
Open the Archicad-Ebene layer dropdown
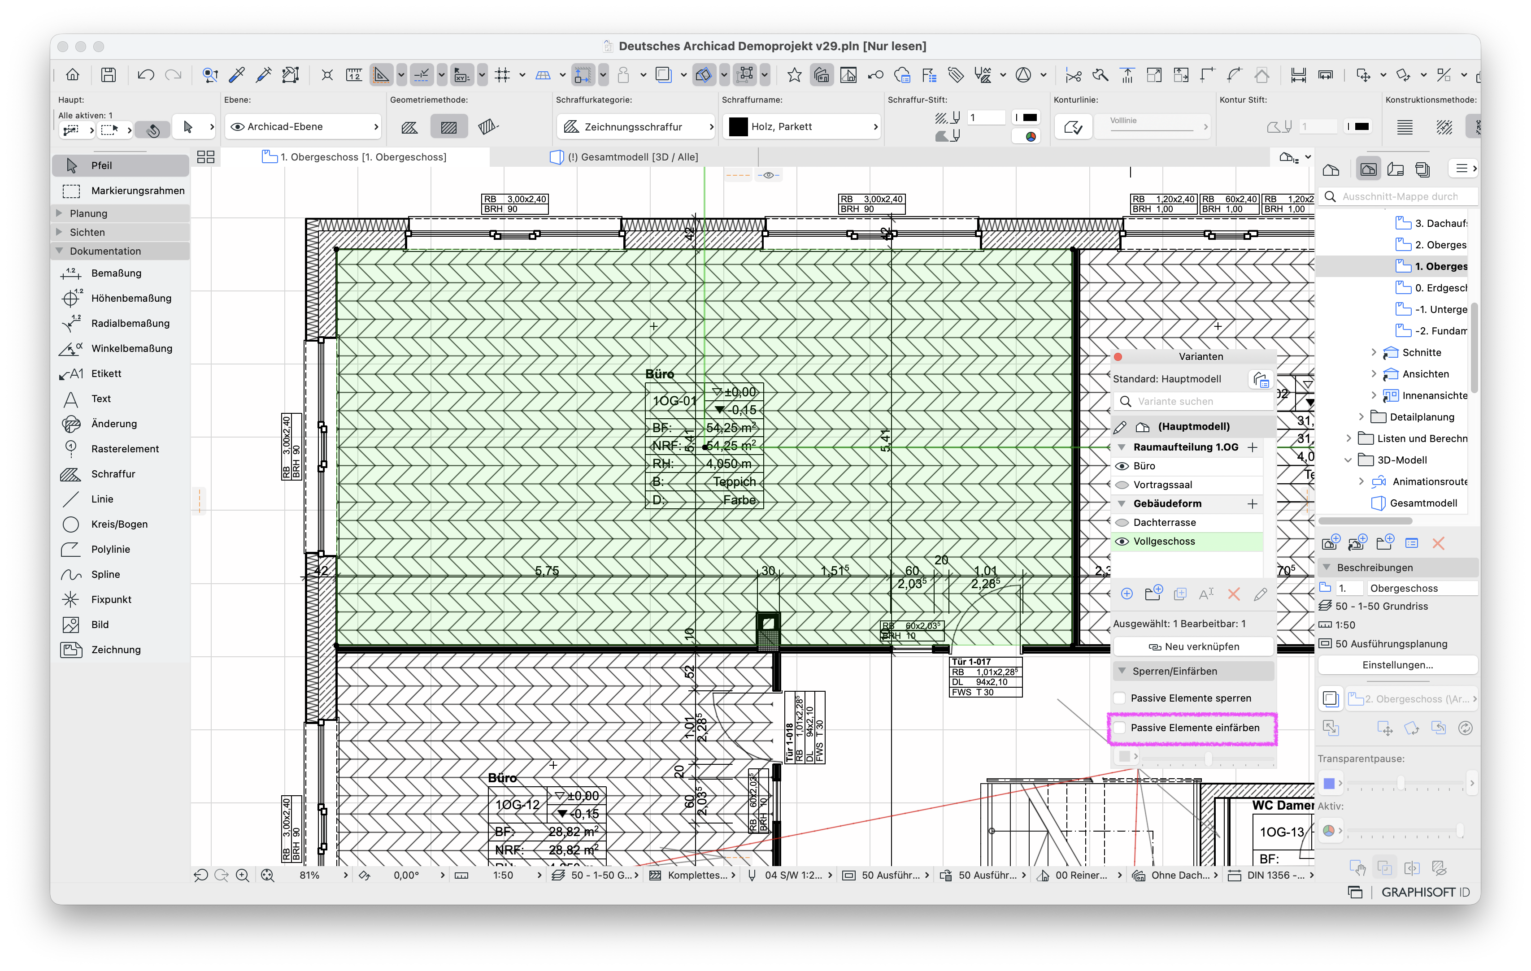(303, 126)
